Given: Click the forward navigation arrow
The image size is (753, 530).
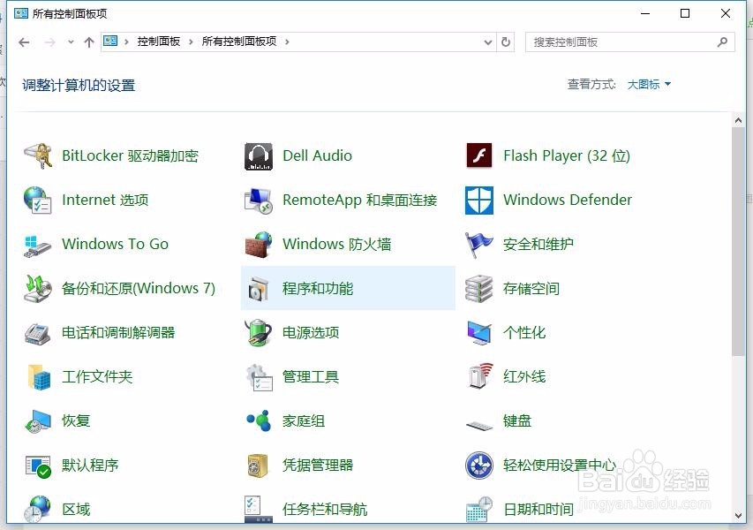Looking at the screenshot, I should coord(49,42).
